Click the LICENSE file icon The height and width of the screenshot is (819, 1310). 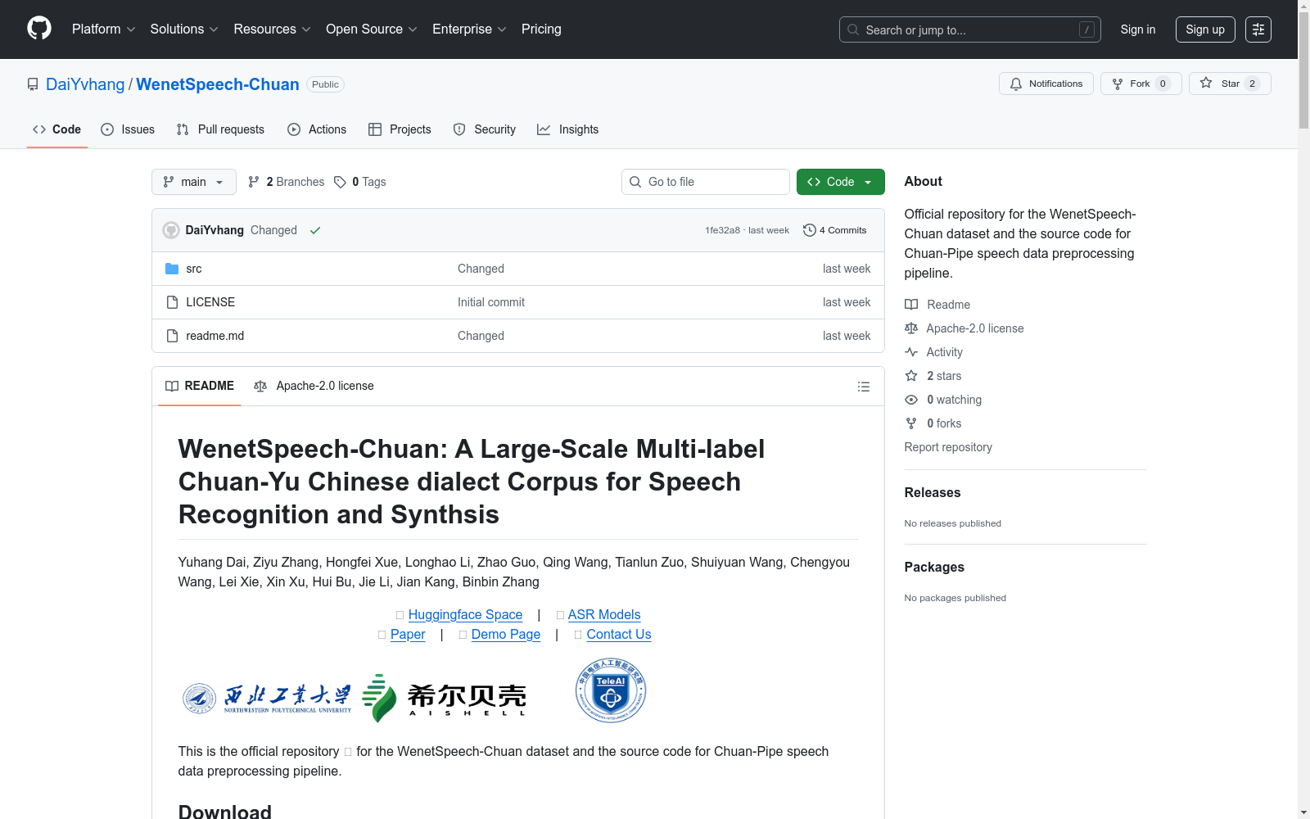172,302
